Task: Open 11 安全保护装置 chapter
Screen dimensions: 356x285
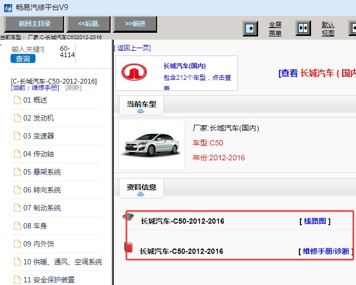Action: click(49, 280)
